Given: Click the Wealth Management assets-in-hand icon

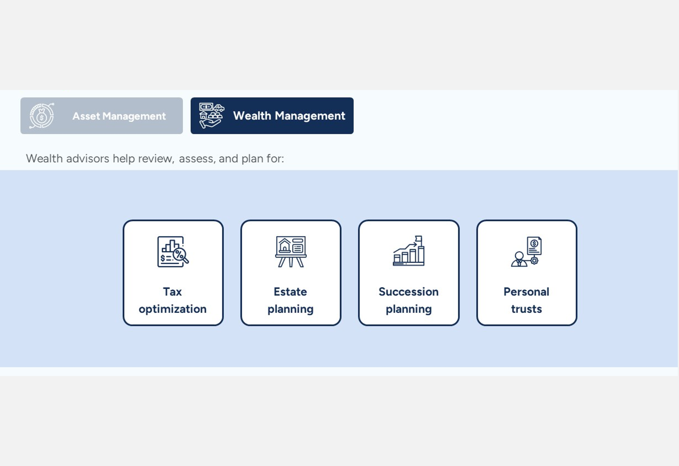Looking at the screenshot, I should (x=211, y=116).
